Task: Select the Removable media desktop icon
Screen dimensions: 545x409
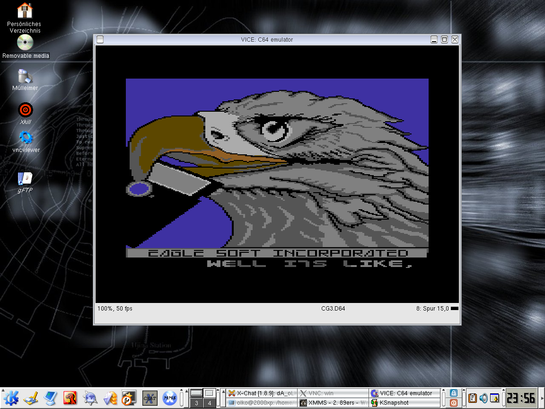Action: pos(26,46)
